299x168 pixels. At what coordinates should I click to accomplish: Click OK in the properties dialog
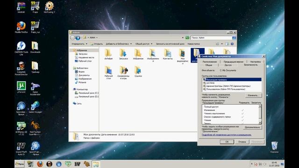coord(227,142)
